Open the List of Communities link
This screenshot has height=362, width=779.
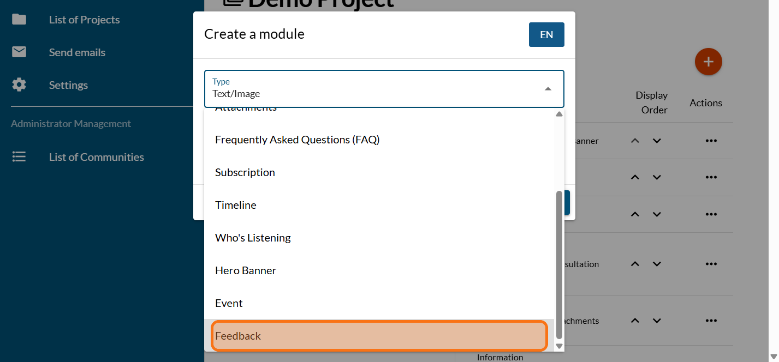97,157
